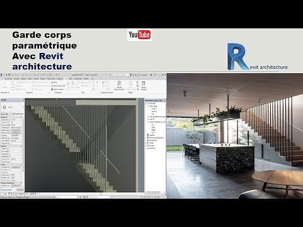The height and width of the screenshot is (227, 303).
Task: Open the Aide des propriétés link
Action: (x=6, y=190)
